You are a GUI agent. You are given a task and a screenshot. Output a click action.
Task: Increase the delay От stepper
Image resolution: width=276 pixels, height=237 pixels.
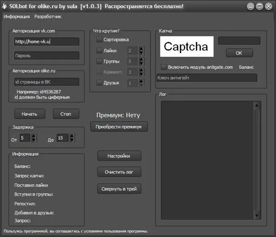pyautogui.click(x=34, y=136)
